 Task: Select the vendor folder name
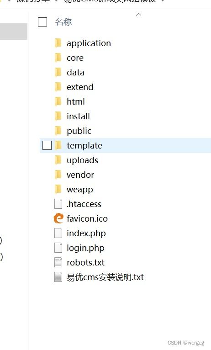tap(80, 175)
